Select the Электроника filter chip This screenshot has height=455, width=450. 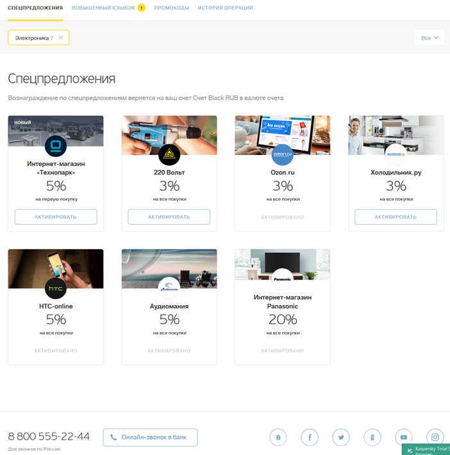click(38, 38)
